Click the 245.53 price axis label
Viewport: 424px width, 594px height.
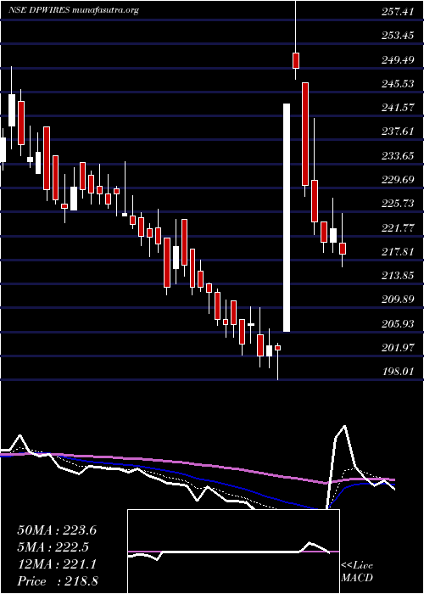pos(398,84)
